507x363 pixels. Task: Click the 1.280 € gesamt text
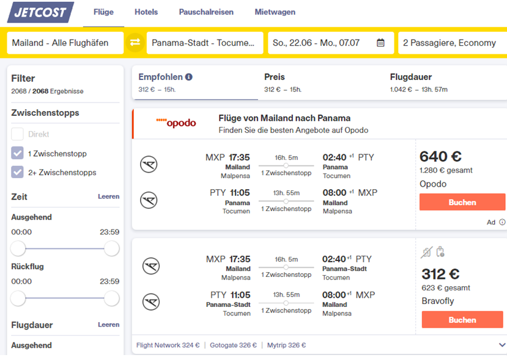point(446,170)
